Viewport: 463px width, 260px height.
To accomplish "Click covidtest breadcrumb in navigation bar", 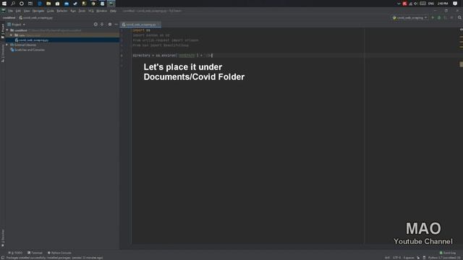I will (x=9, y=17).
